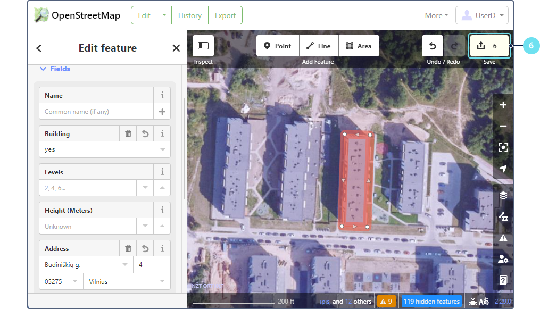Toggle the Inspect sidebar panel button
The width and height of the screenshot is (540, 309).
pos(203,46)
